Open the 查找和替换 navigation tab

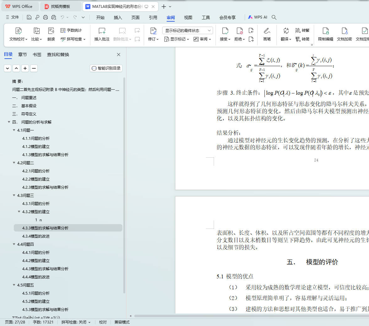tap(58, 55)
